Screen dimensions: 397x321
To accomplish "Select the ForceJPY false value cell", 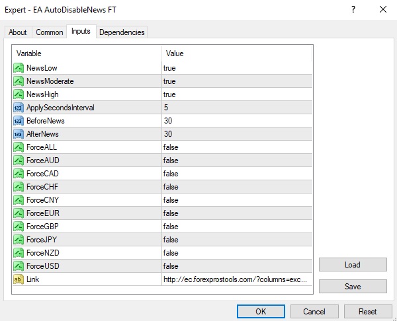I will click(236, 240).
